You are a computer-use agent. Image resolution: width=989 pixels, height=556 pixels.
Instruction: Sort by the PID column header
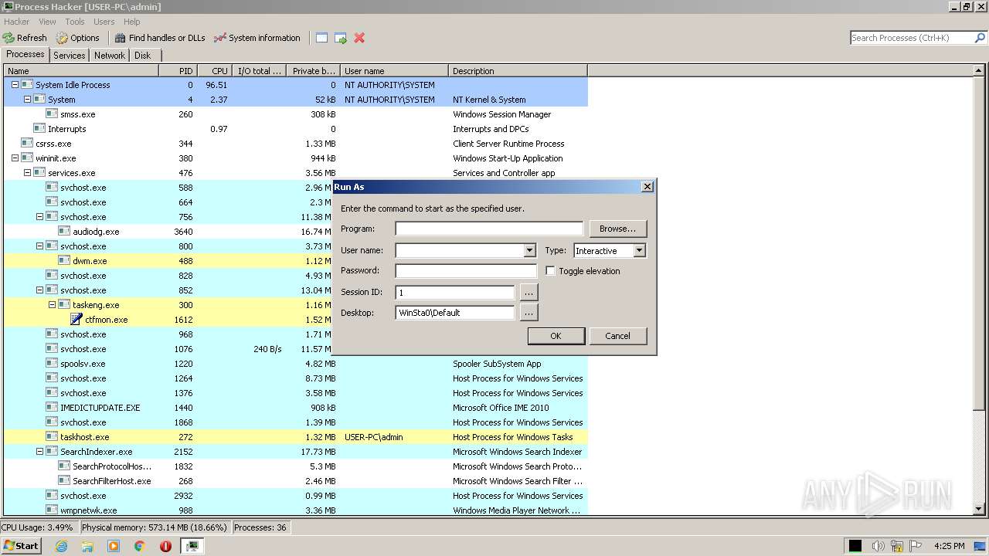178,71
